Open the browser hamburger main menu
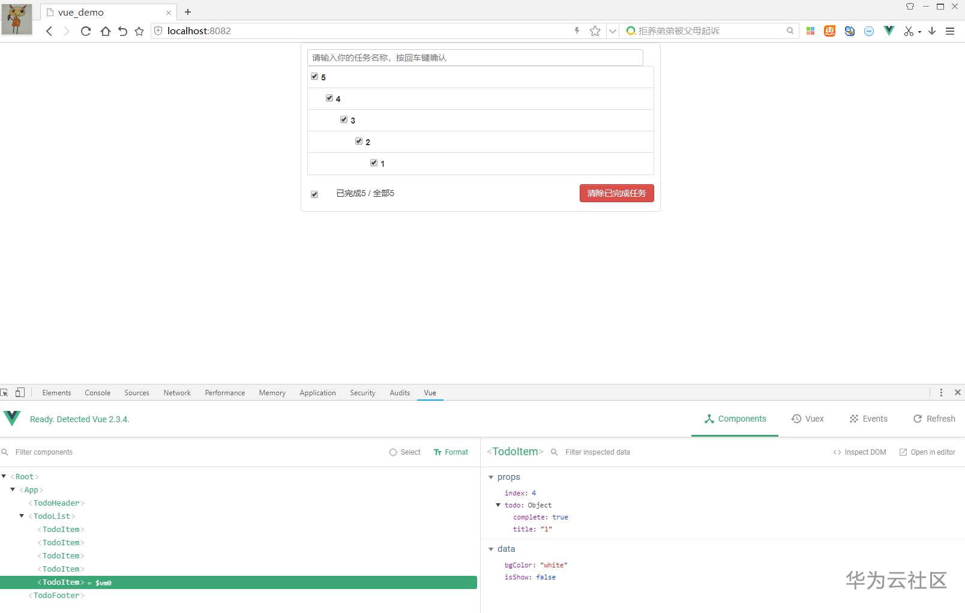This screenshot has width=965, height=613. pyautogui.click(x=950, y=31)
